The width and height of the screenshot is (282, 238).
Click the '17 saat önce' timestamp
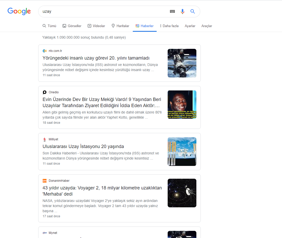[x=51, y=216]
